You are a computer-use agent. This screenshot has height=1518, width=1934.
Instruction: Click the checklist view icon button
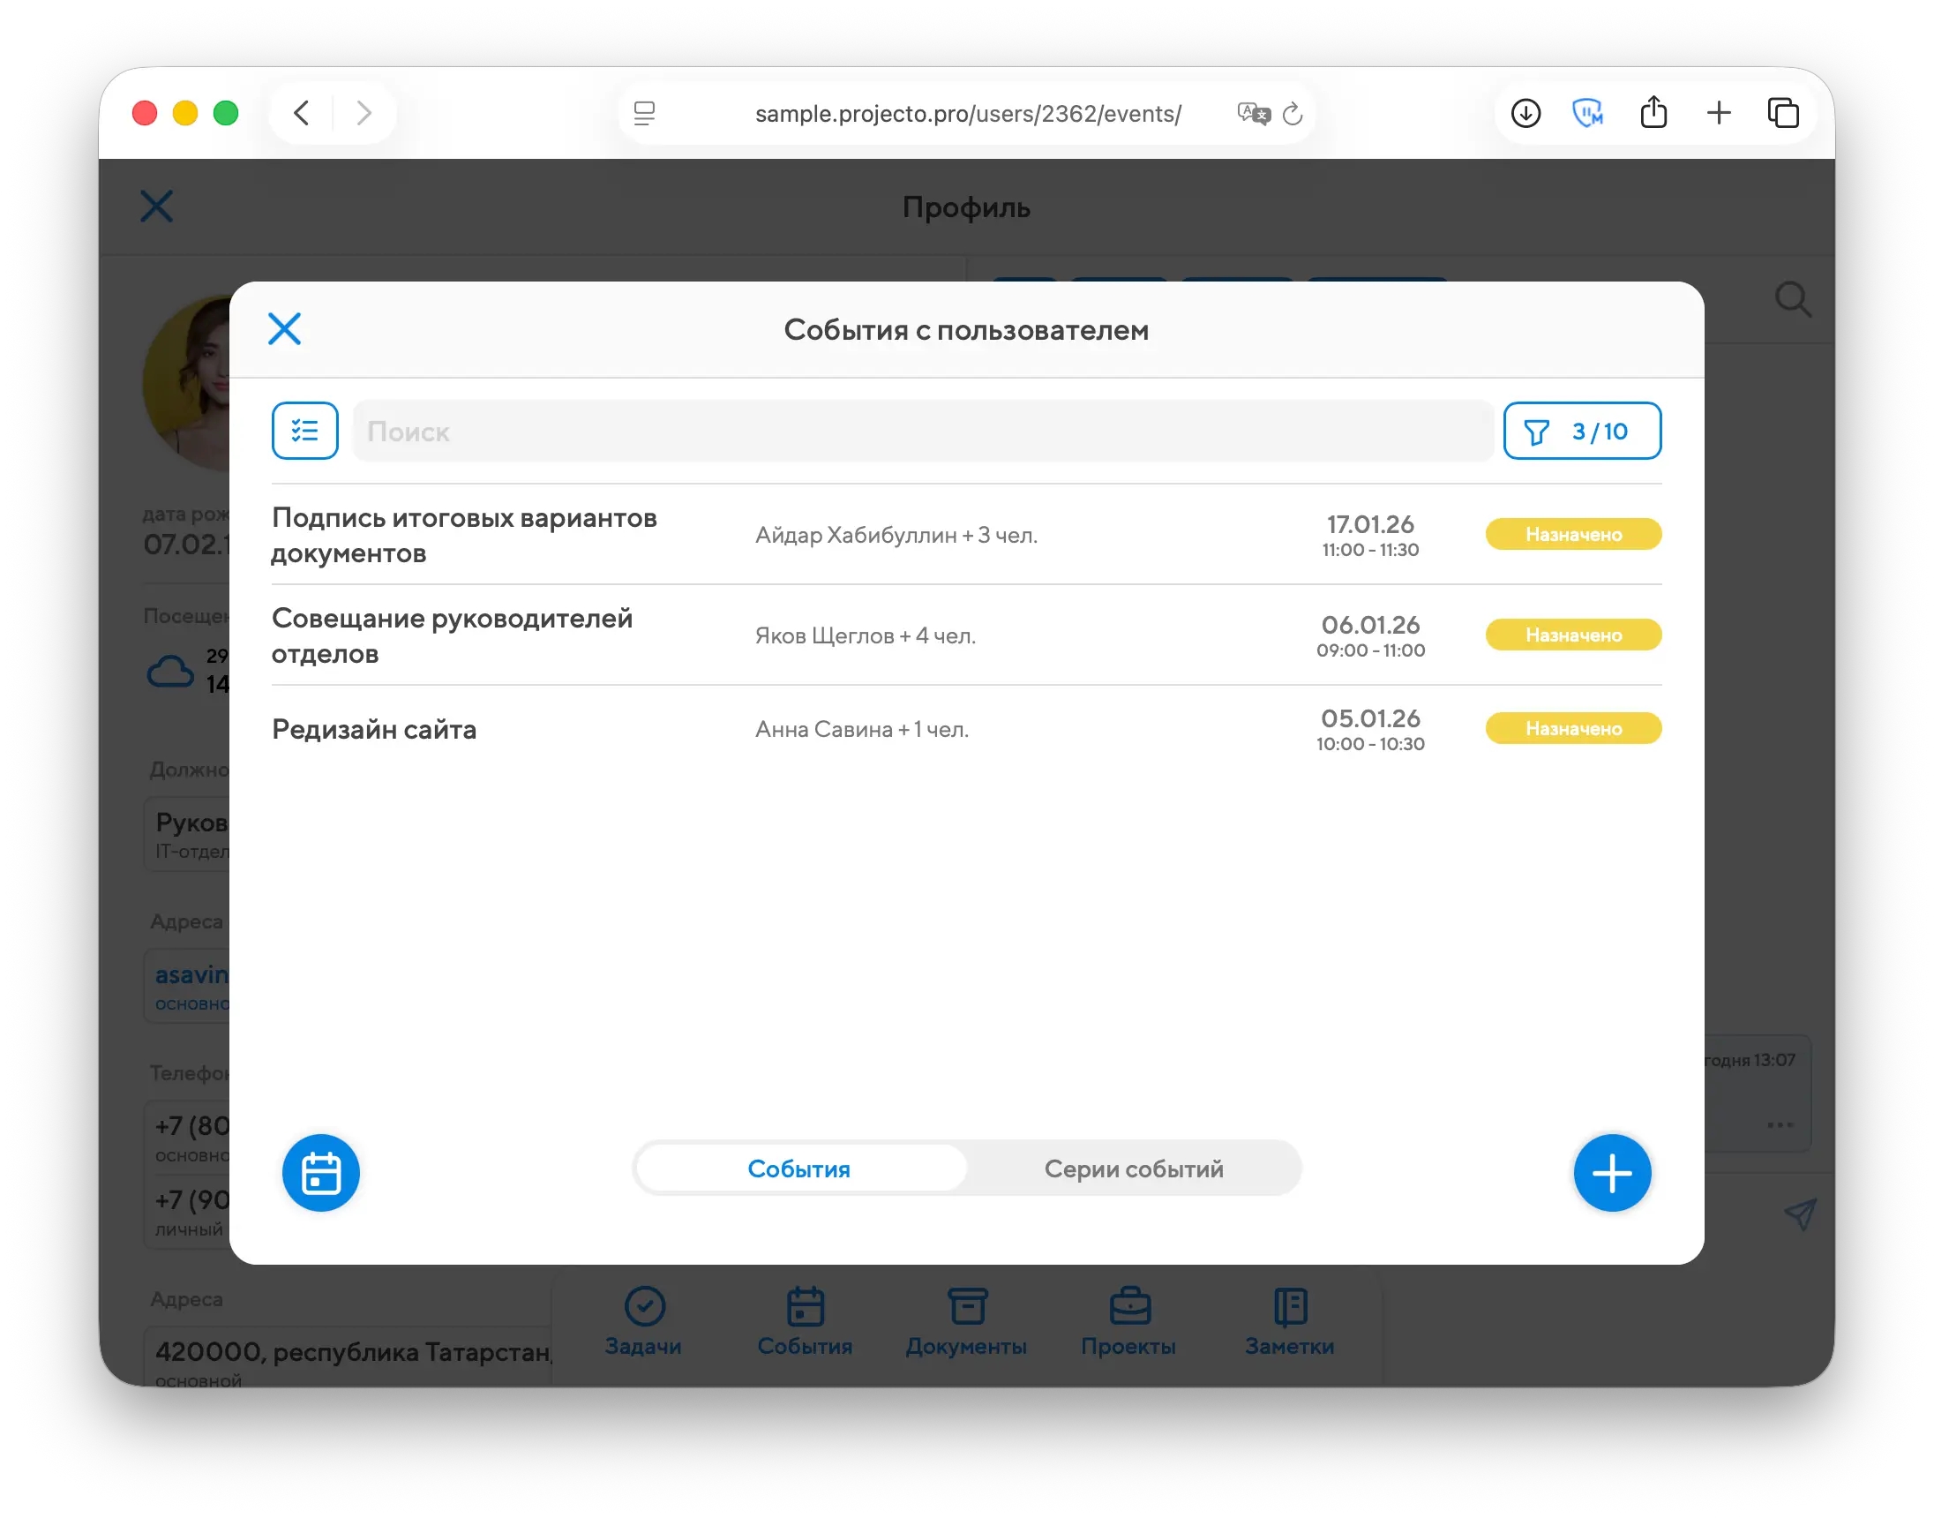tap(304, 431)
